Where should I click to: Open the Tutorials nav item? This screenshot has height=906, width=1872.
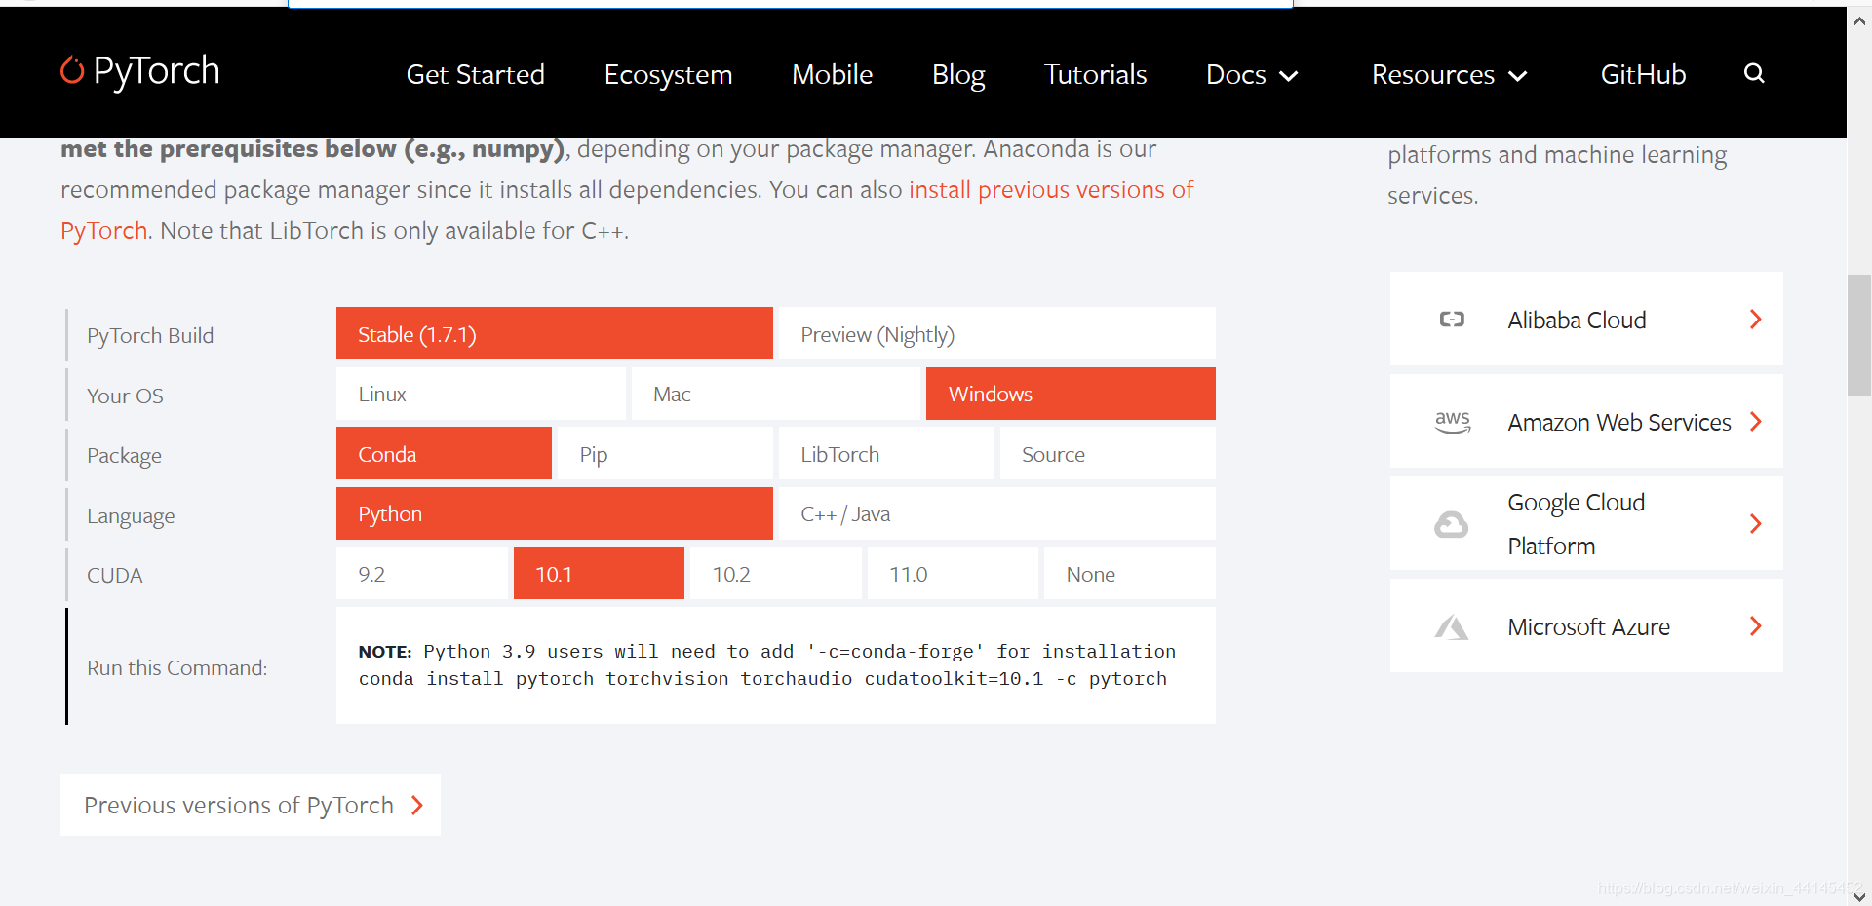(x=1095, y=75)
